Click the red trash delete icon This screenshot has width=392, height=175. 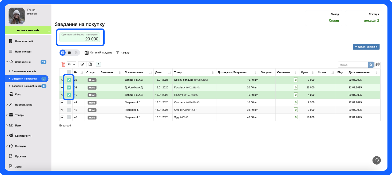coord(63,64)
